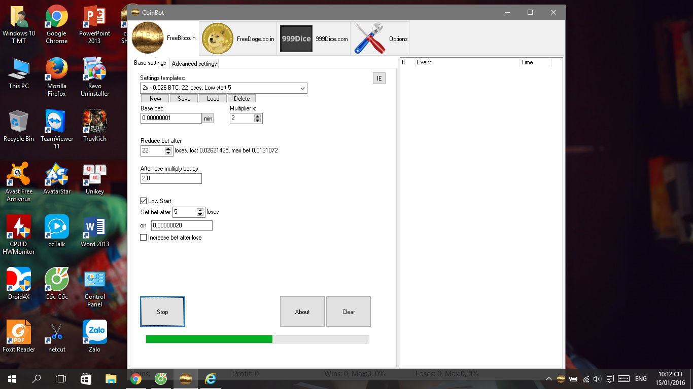The height and width of the screenshot is (389, 693).
Task: Open the Options tab with tools icon
Action: pyautogui.click(x=380, y=38)
